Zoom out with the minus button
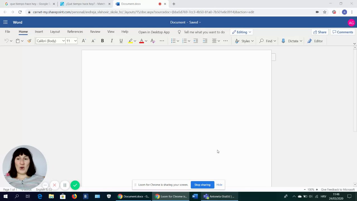 (305, 190)
